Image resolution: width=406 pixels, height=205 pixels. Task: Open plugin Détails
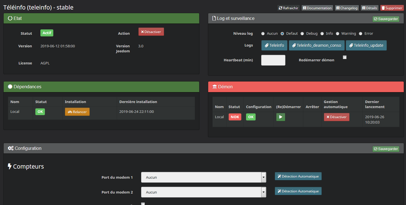370,8
